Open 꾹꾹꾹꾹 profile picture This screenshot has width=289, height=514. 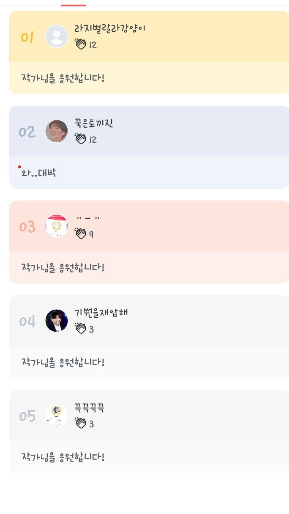pyautogui.click(x=57, y=415)
